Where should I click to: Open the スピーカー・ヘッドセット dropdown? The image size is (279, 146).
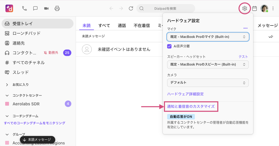pyautogui.click(x=208, y=64)
